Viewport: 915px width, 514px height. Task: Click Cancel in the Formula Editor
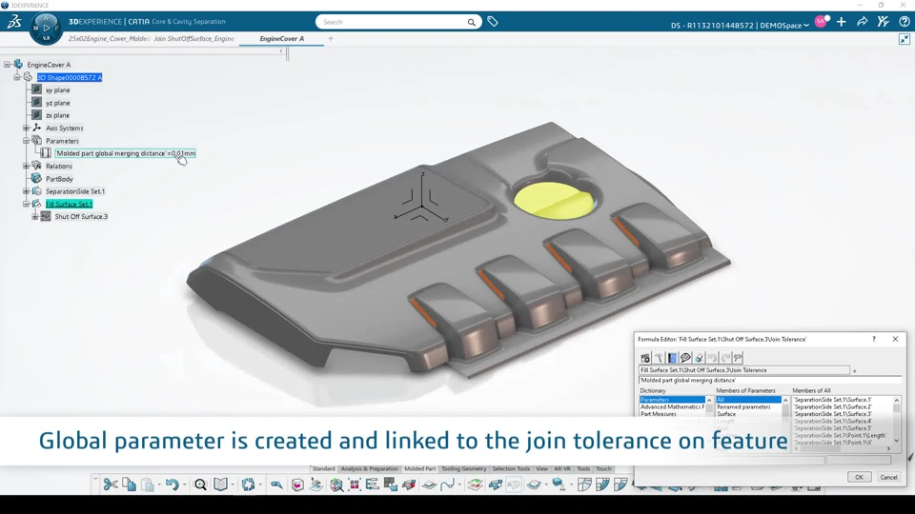(x=888, y=477)
